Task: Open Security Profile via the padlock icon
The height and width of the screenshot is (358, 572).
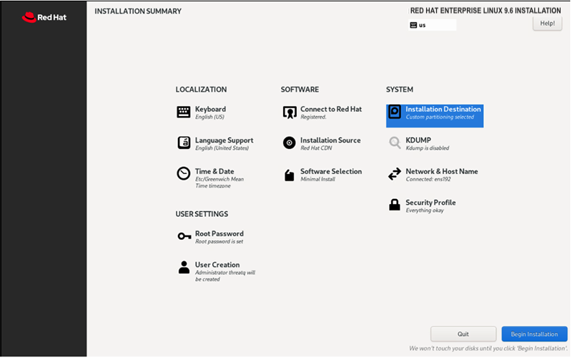Action: [x=395, y=205]
